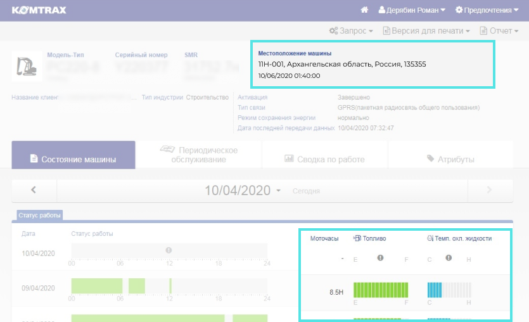Open Версия для печати dropdown
529x322 pixels.
[x=426, y=30]
